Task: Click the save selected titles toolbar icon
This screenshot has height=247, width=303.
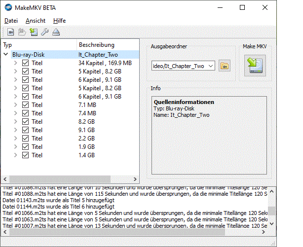Action: (x=34, y=33)
